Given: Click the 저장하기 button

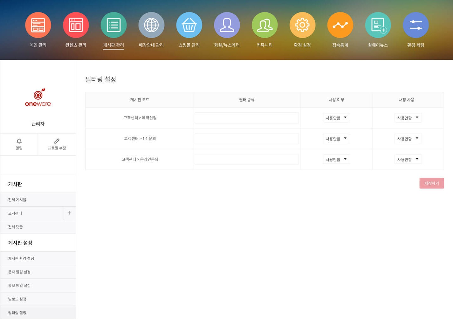Looking at the screenshot, I should point(432,183).
